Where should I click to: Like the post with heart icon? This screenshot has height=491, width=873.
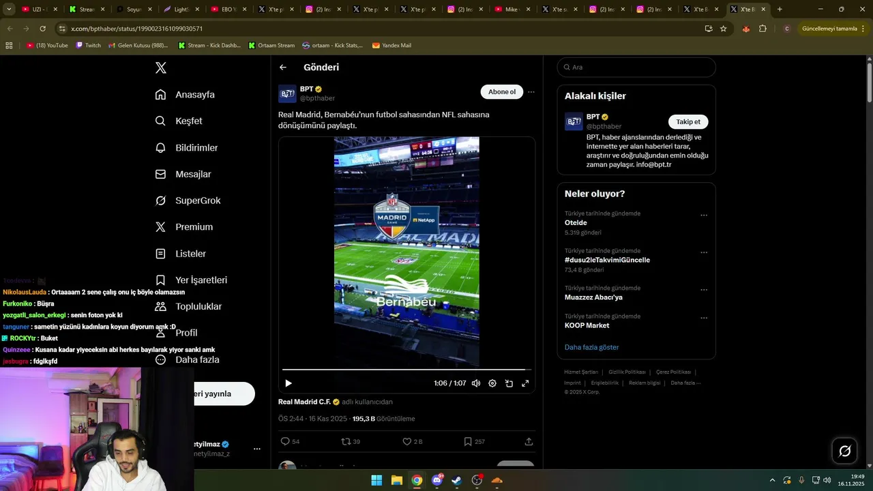click(407, 442)
